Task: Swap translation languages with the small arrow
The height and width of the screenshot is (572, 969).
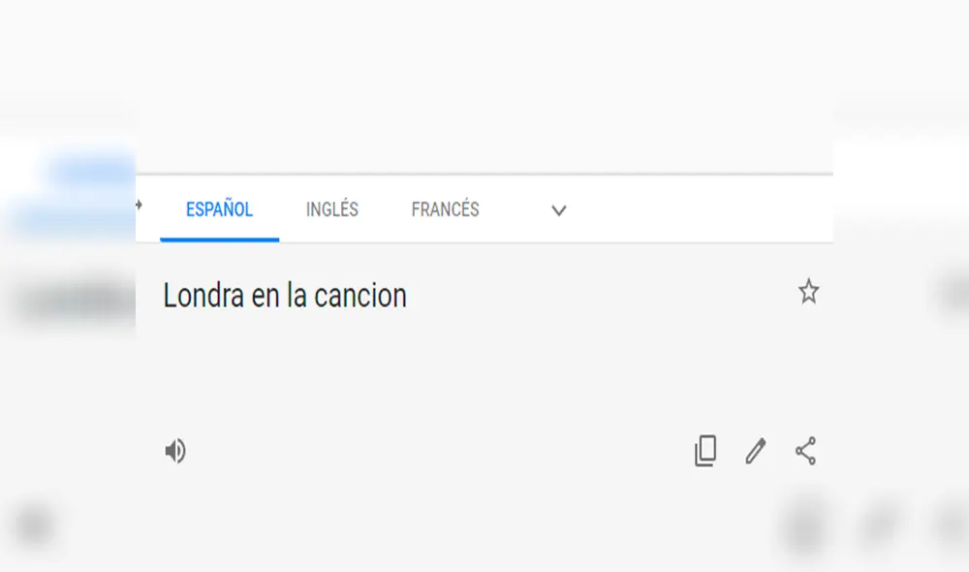Action: click(x=141, y=206)
